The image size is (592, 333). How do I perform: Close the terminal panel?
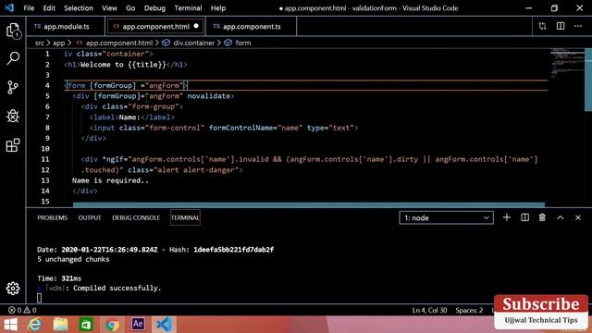578,217
